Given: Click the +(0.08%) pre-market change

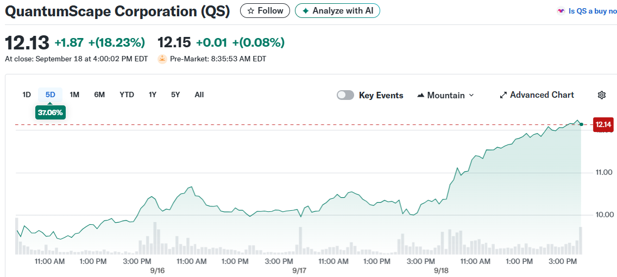Looking at the screenshot, I should point(259,42).
